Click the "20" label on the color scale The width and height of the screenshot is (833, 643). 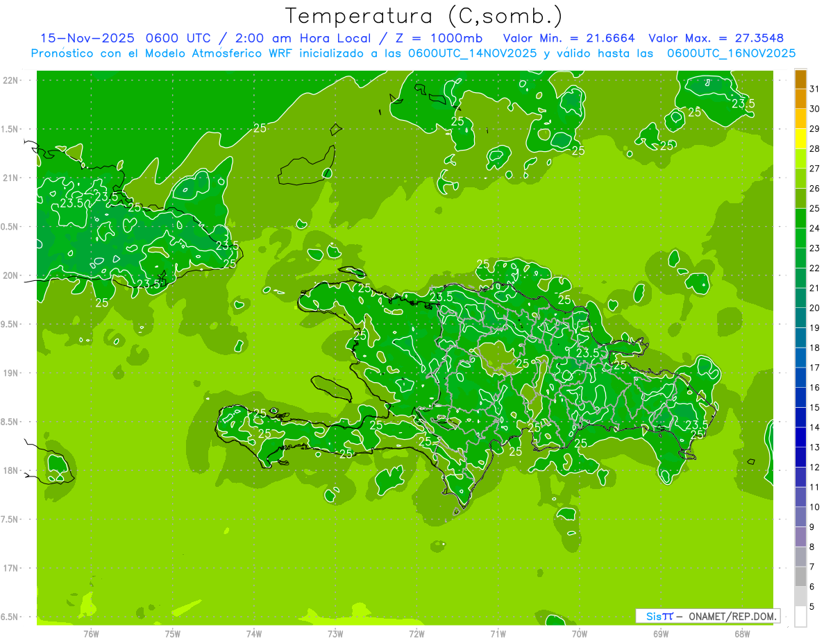(x=814, y=308)
